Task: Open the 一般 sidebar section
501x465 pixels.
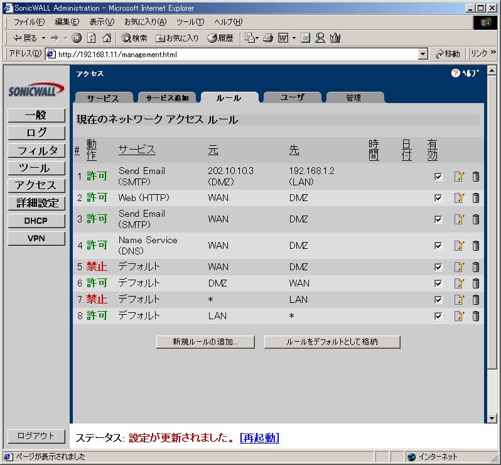Action: [36, 115]
